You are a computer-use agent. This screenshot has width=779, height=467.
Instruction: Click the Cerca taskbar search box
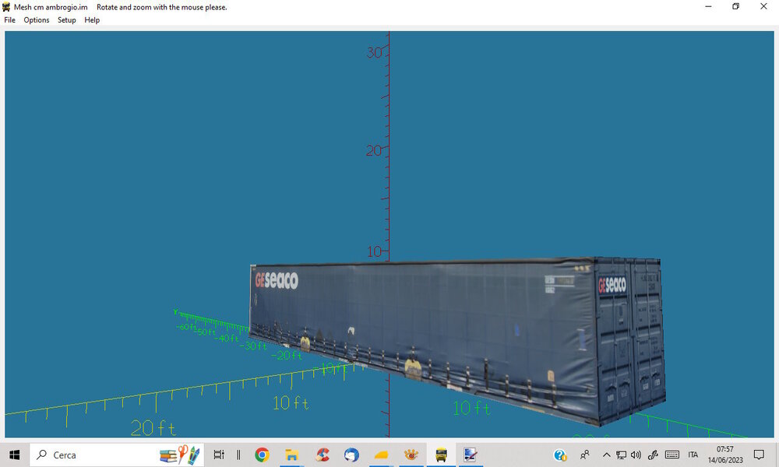point(117,455)
